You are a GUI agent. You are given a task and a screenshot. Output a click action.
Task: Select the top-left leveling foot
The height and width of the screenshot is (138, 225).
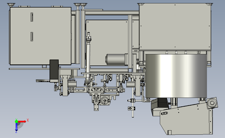11,5
